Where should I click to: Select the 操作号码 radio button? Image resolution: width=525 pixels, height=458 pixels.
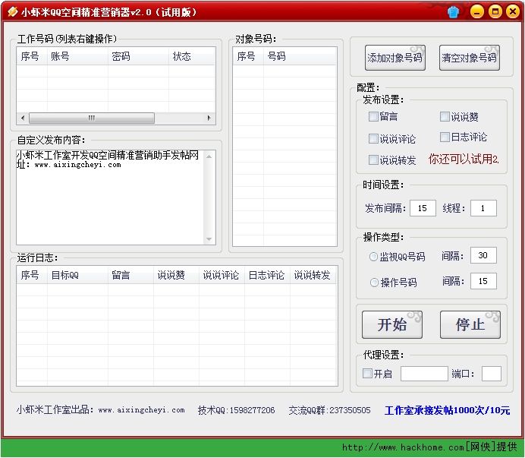374,283
